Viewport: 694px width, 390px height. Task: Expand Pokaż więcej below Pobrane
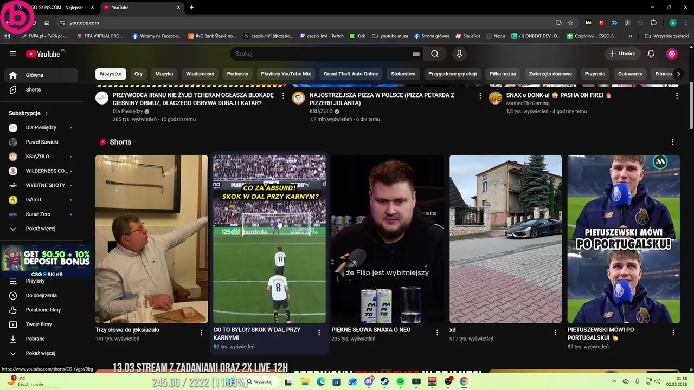point(41,353)
